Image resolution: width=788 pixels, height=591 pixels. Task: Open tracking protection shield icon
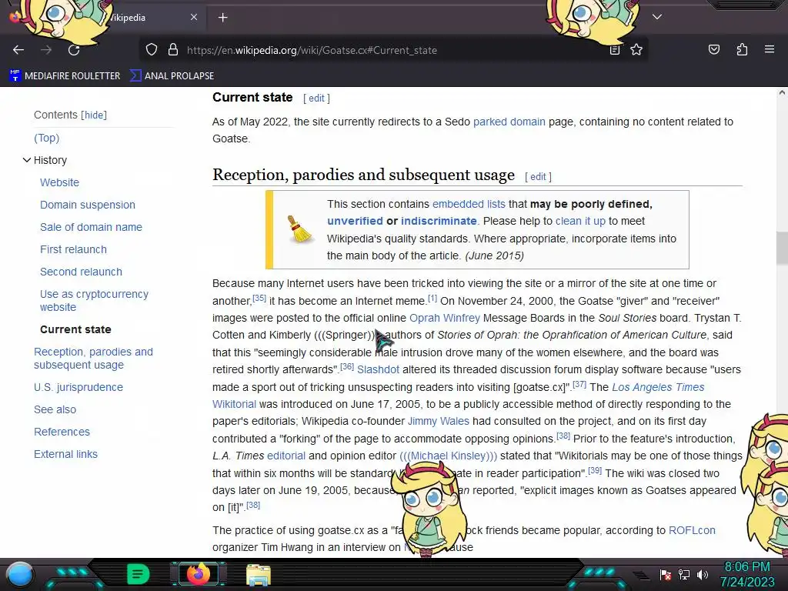152,50
